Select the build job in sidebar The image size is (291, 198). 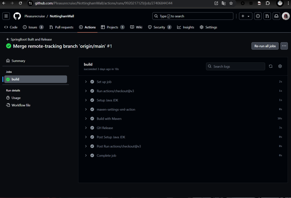tap(36, 79)
